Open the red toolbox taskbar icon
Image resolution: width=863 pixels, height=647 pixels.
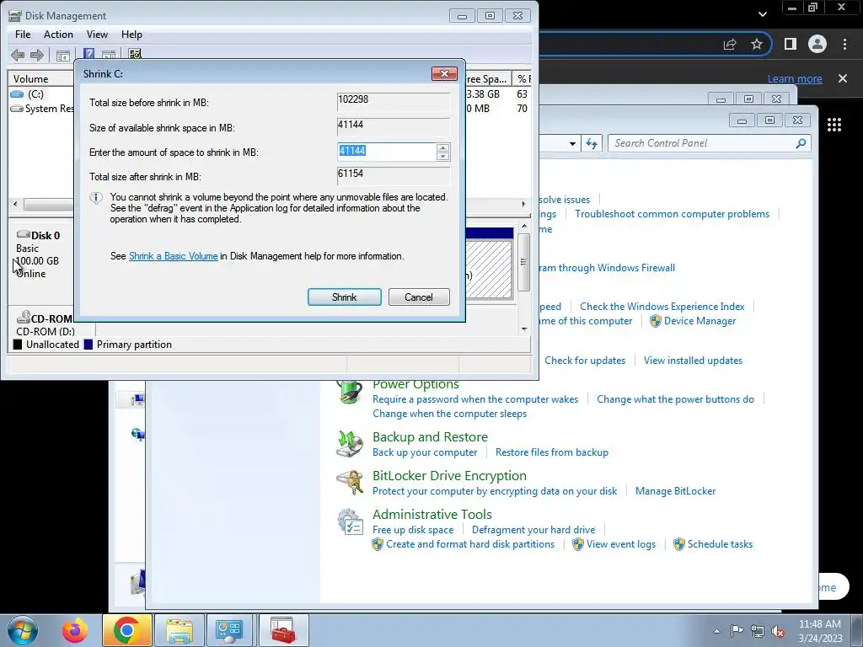tap(283, 630)
